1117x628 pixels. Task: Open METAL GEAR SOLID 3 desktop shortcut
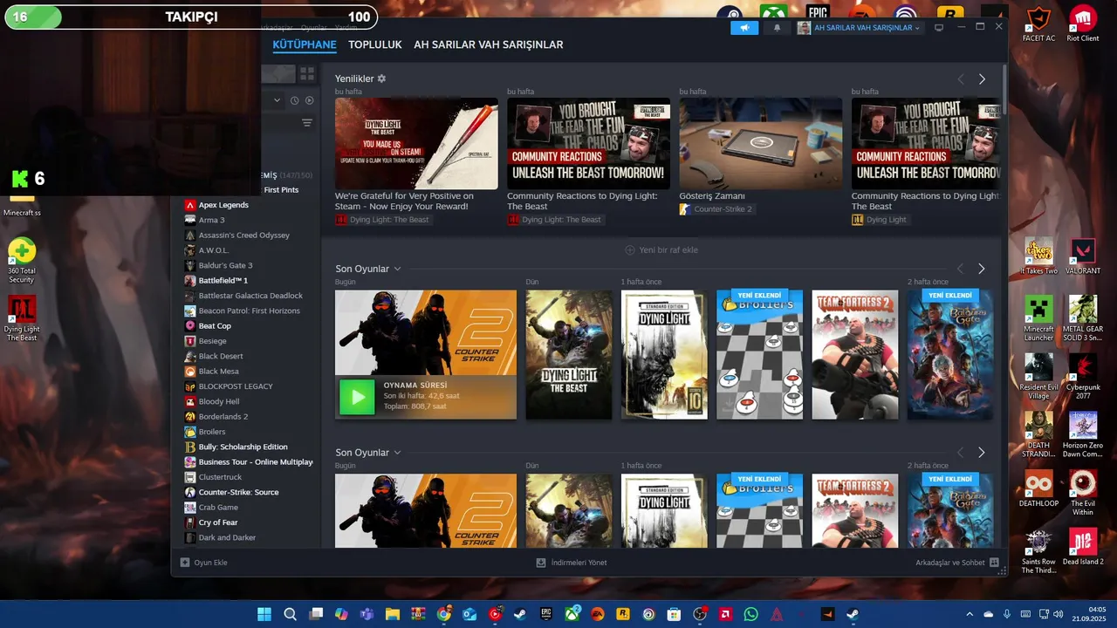(x=1083, y=318)
